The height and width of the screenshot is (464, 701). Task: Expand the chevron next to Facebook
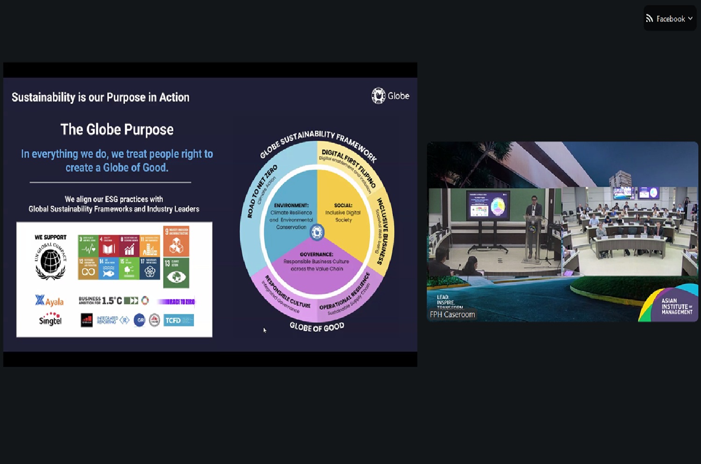point(690,19)
